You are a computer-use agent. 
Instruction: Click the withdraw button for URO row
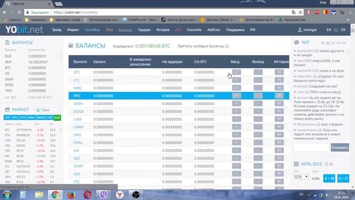point(258,134)
